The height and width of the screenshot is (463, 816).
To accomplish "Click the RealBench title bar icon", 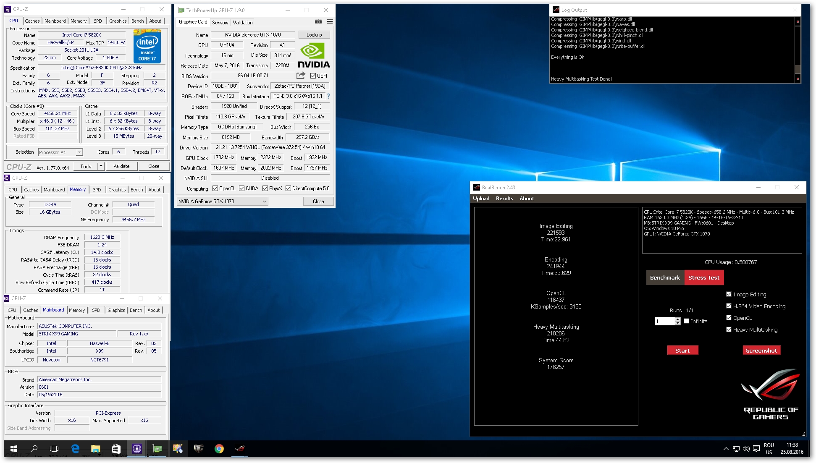I will [477, 187].
